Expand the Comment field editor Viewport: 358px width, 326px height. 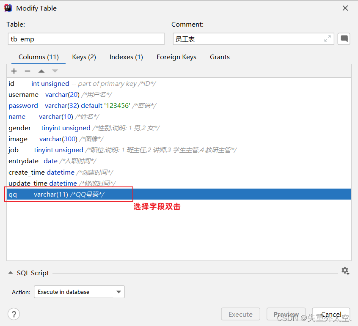(x=328, y=39)
